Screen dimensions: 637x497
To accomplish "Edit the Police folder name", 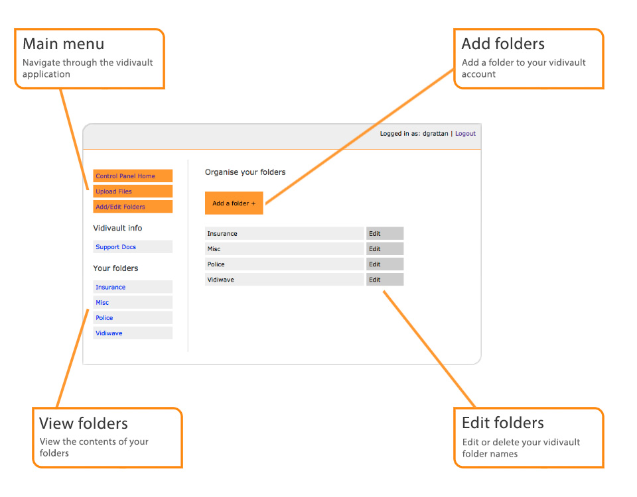I will [x=384, y=264].
